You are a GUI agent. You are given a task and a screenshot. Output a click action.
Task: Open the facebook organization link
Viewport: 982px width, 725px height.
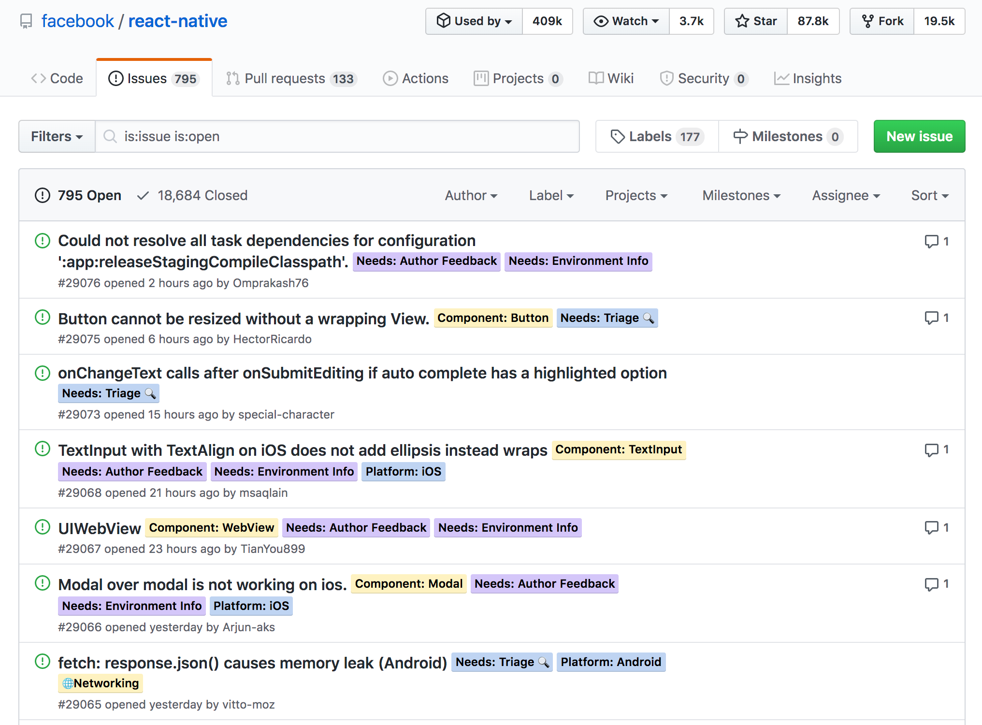(77, 21)
